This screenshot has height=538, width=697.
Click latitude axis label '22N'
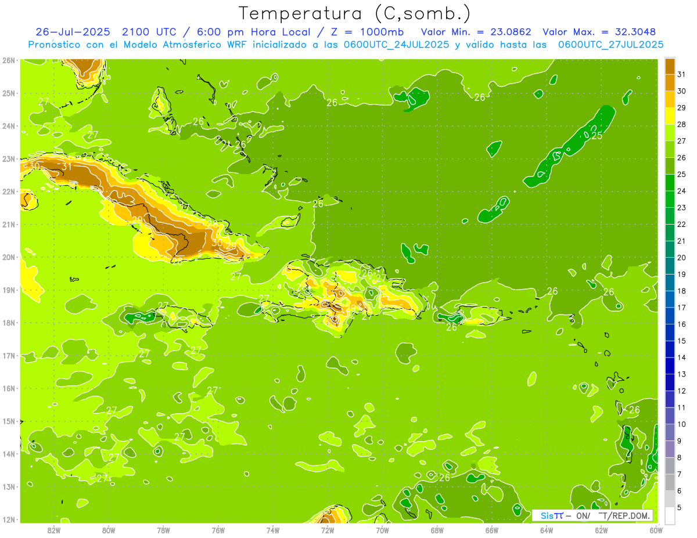[x=9, y=192]
